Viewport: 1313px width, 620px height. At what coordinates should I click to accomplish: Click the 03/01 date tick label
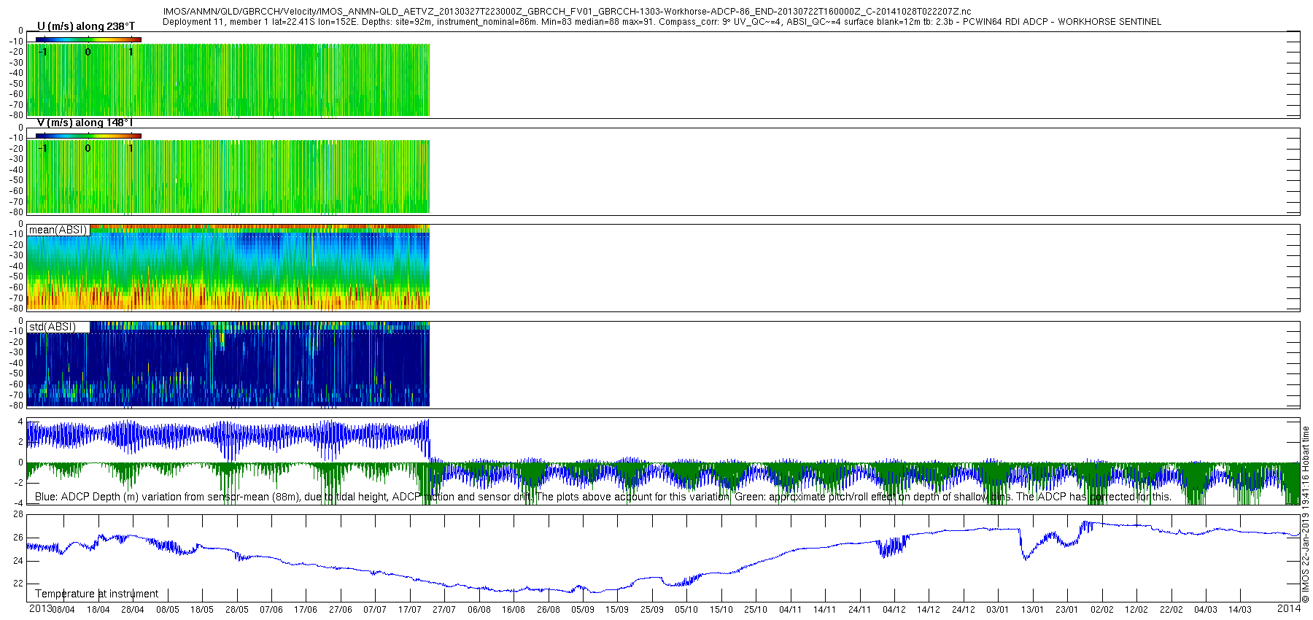(998, 610)
